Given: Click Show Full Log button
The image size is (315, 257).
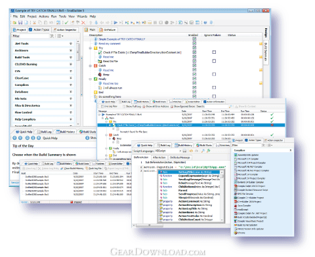Looking at the screenshot, I should tap(132, 106).
